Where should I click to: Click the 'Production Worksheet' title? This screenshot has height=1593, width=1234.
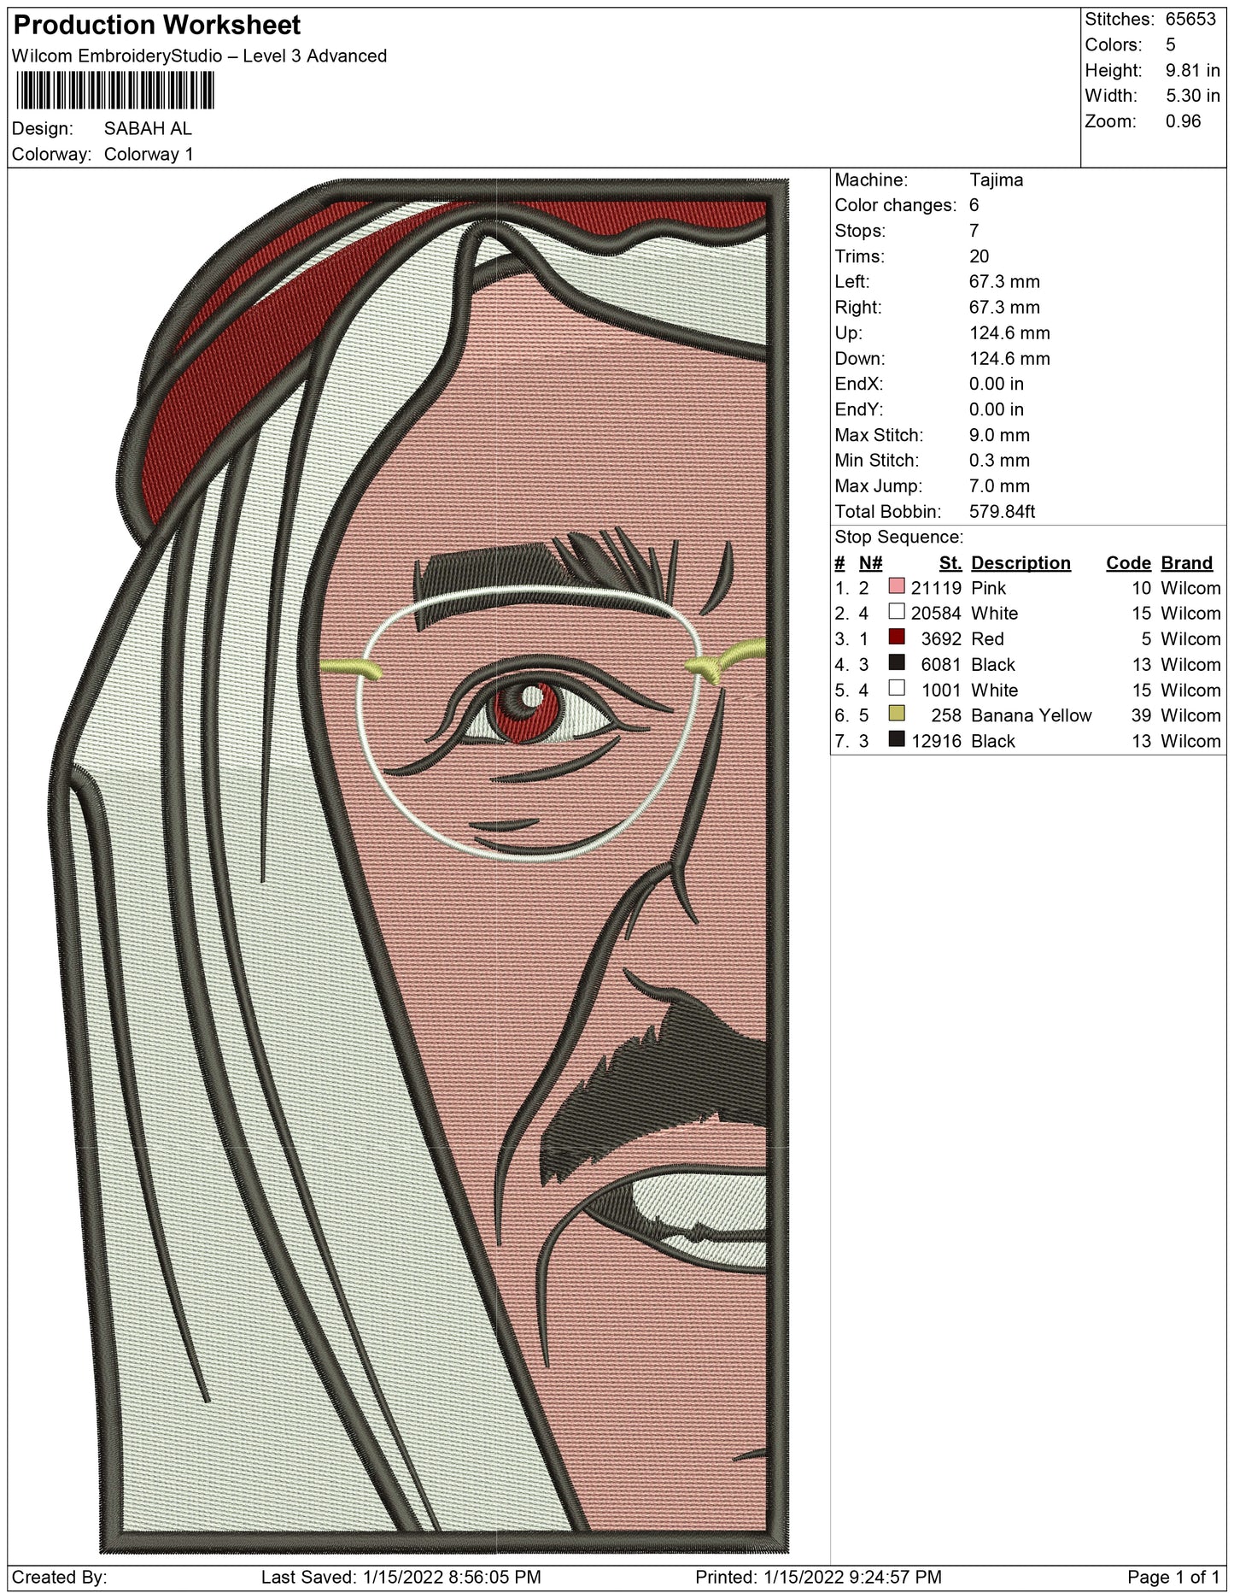tap(157, 26)
